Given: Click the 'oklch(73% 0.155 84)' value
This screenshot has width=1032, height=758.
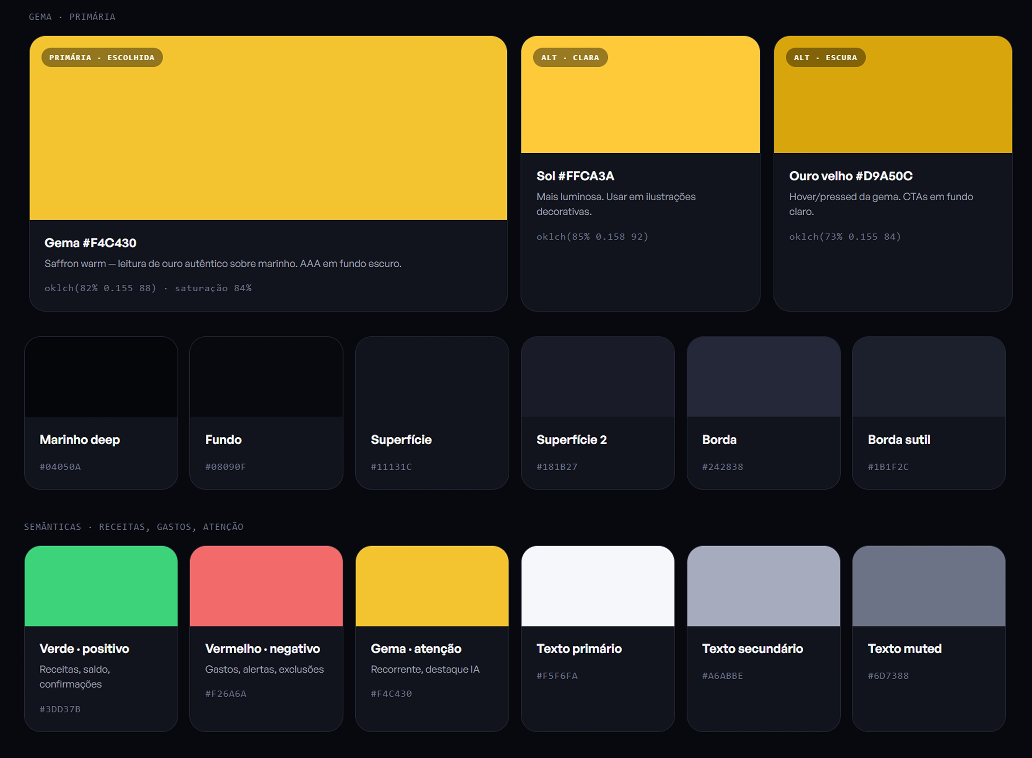Looking at the screenshot, I should 845,237.
